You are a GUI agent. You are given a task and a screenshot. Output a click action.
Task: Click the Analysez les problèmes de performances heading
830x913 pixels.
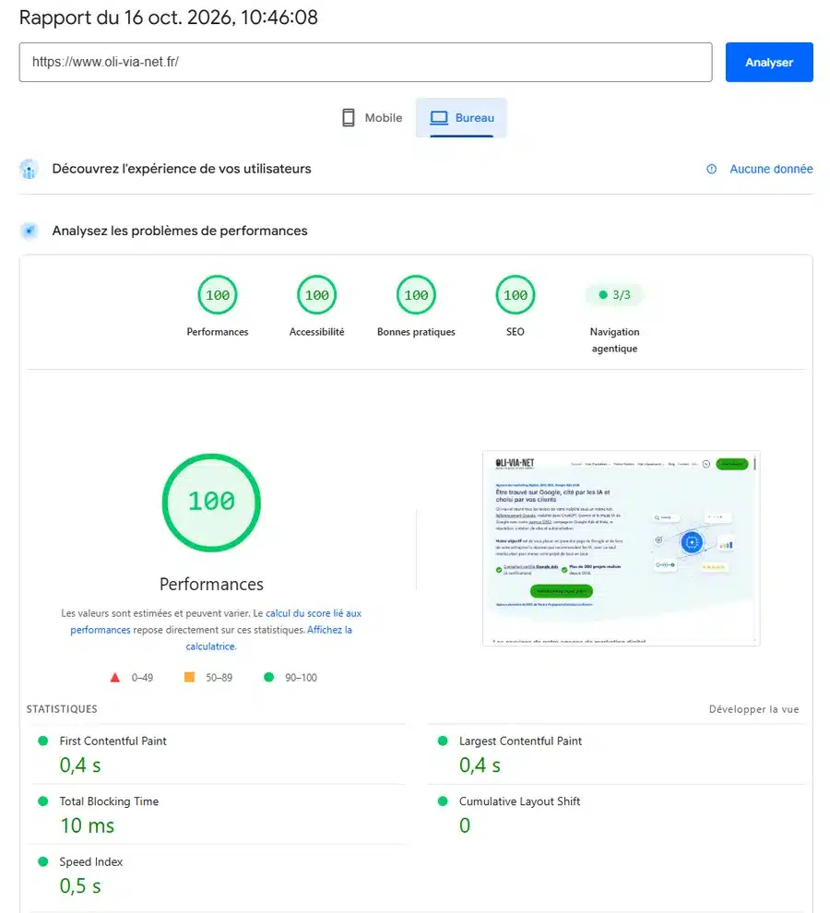pos(180,231)
